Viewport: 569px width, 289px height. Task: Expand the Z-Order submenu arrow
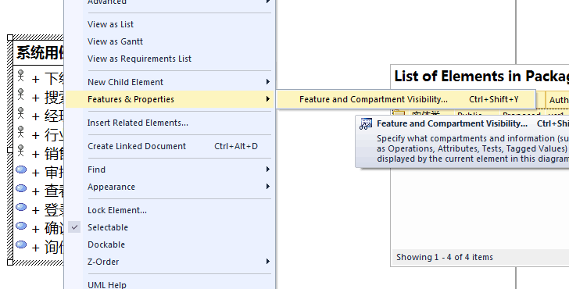click(x=268, y=262)
